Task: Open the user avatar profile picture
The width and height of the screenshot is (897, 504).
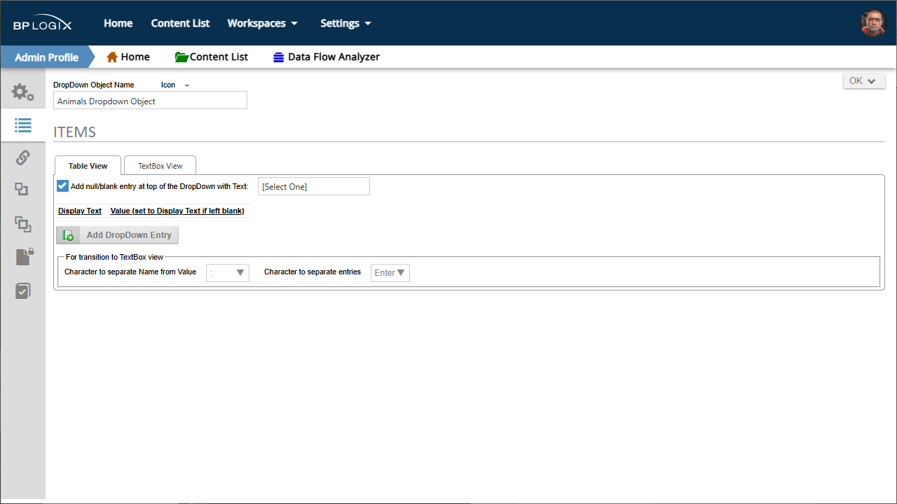Action: click(x=873, y=23)
